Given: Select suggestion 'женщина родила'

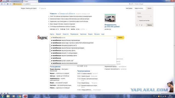Looking at the screenshot, I should pyautogui.click(x=83, y=45).
